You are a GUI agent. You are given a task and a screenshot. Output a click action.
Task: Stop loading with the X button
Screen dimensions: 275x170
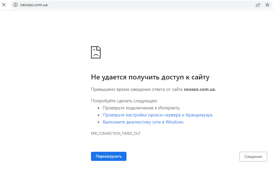4,5
